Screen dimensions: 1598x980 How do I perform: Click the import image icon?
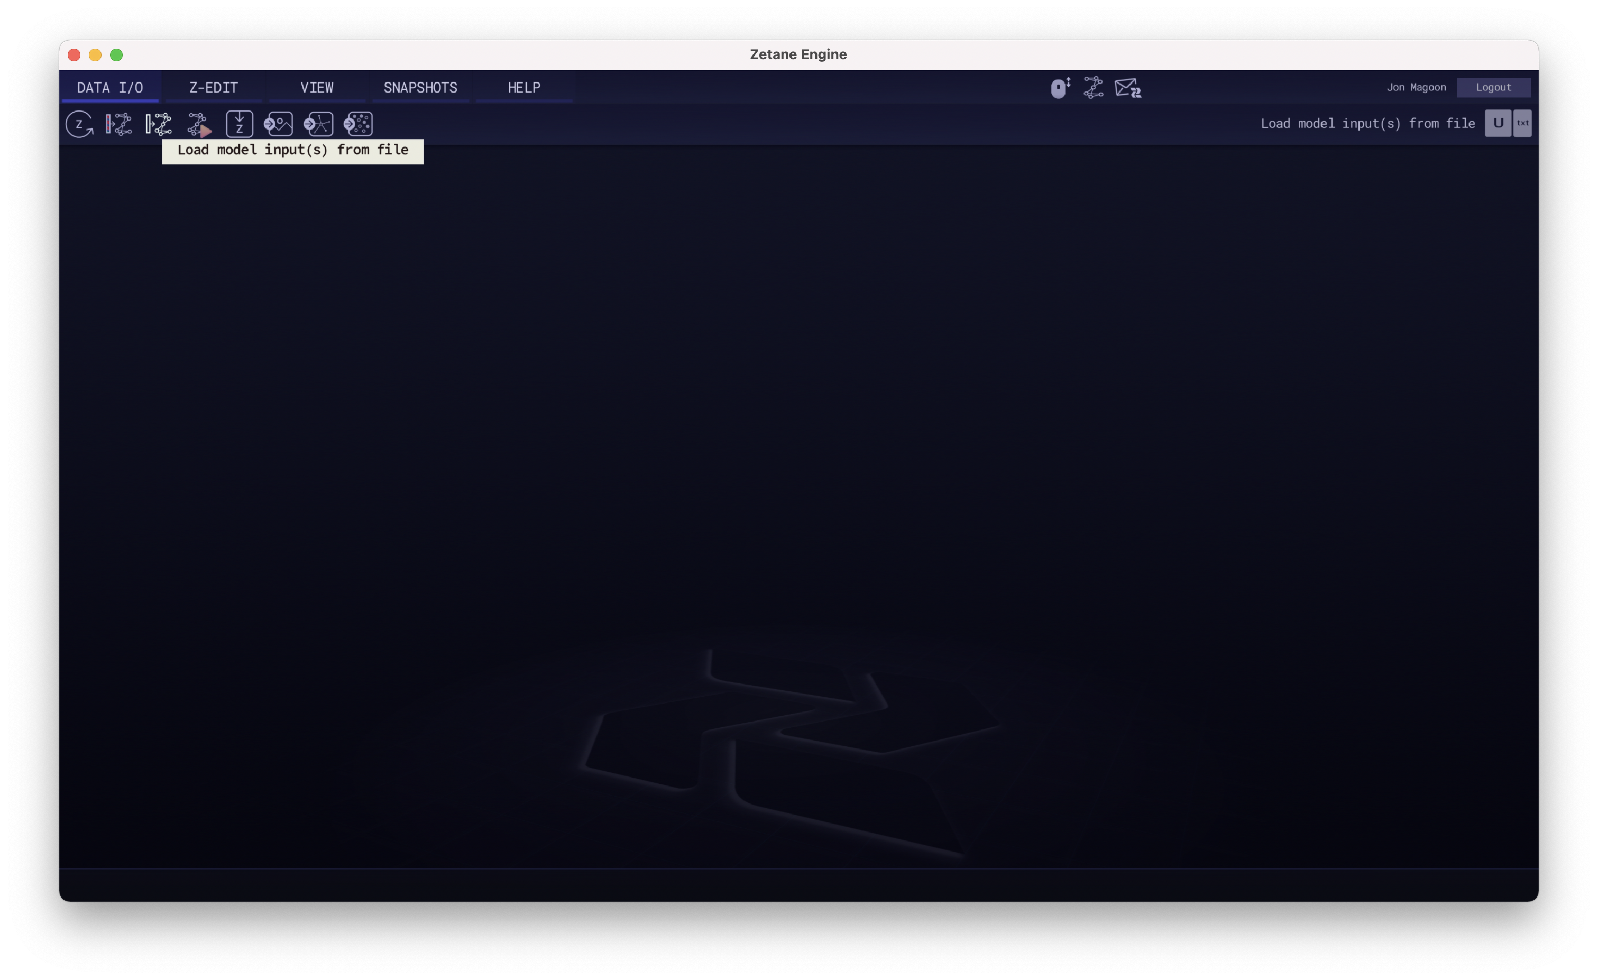278,124
